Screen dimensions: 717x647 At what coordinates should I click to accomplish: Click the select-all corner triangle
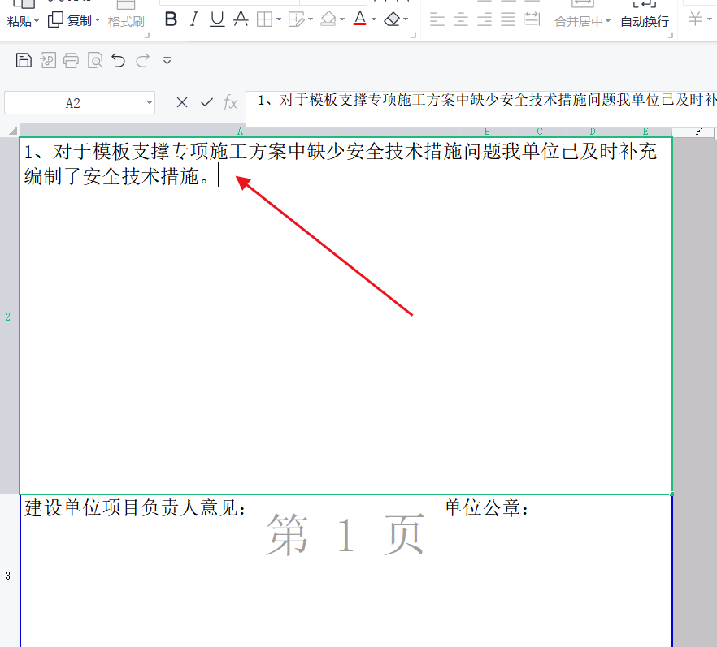click(x=13, y=131)
